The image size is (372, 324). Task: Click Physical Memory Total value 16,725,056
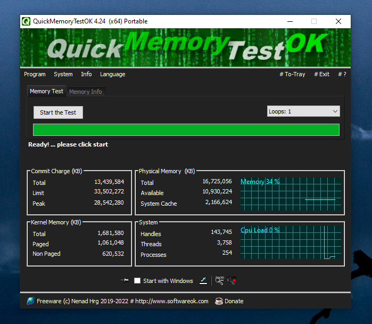tap(217, 181)
